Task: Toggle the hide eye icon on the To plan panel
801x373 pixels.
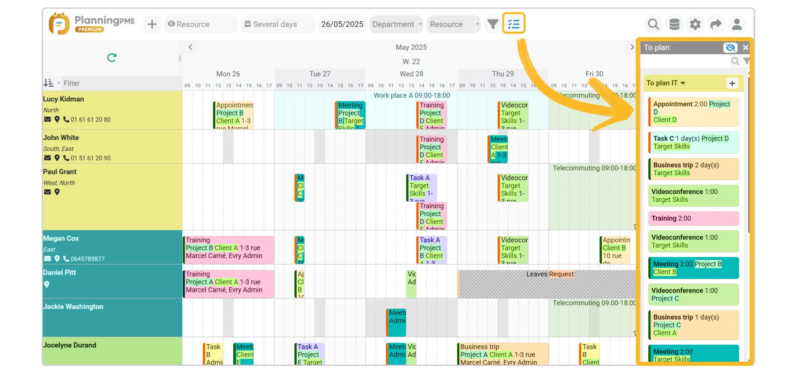Action: point(730,48)
